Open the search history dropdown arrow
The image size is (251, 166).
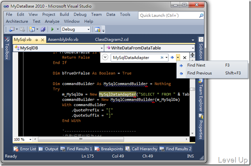[166, 58]
